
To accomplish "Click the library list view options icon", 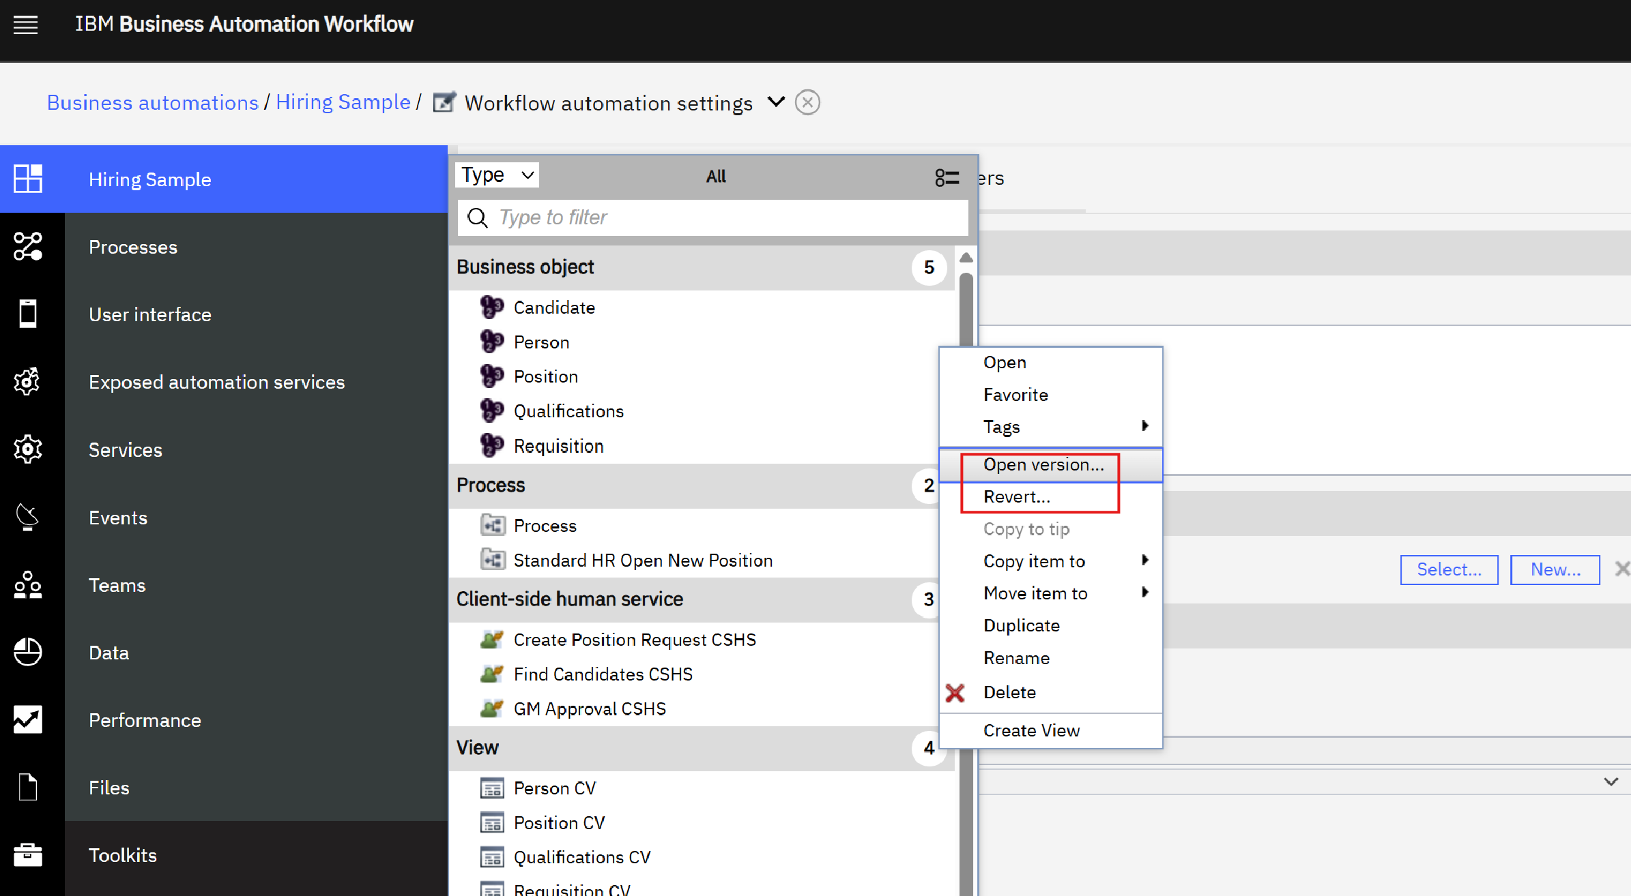I will [x=947, y=177].
